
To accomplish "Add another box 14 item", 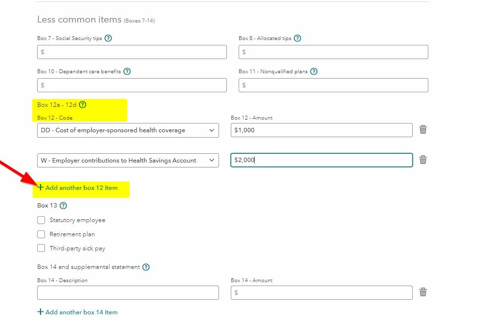I will pos(77,312).
